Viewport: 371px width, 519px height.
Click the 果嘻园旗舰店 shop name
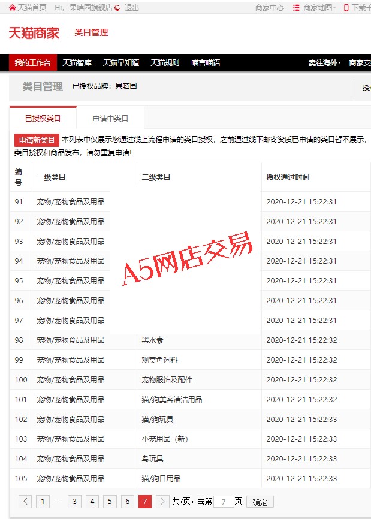click(91, 8)
